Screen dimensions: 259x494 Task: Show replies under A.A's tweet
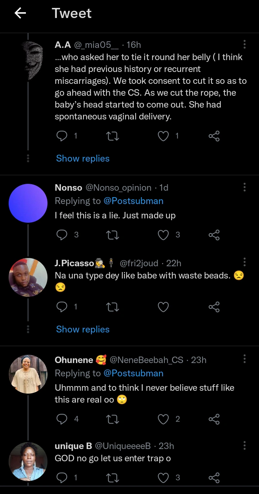click(83, 158)
